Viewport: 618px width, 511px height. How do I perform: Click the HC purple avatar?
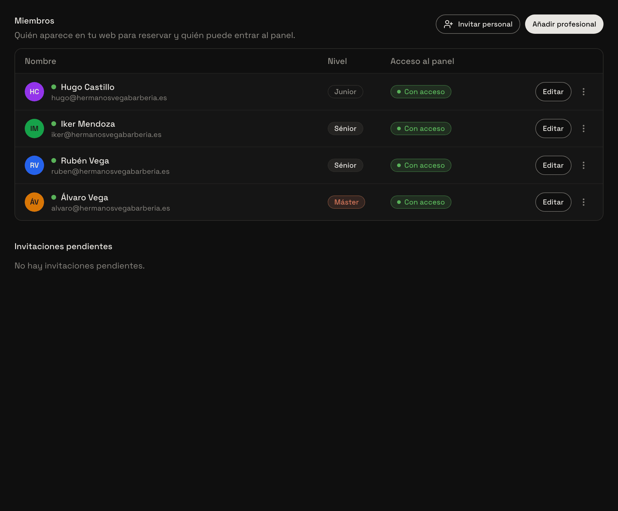coord(34,92)
